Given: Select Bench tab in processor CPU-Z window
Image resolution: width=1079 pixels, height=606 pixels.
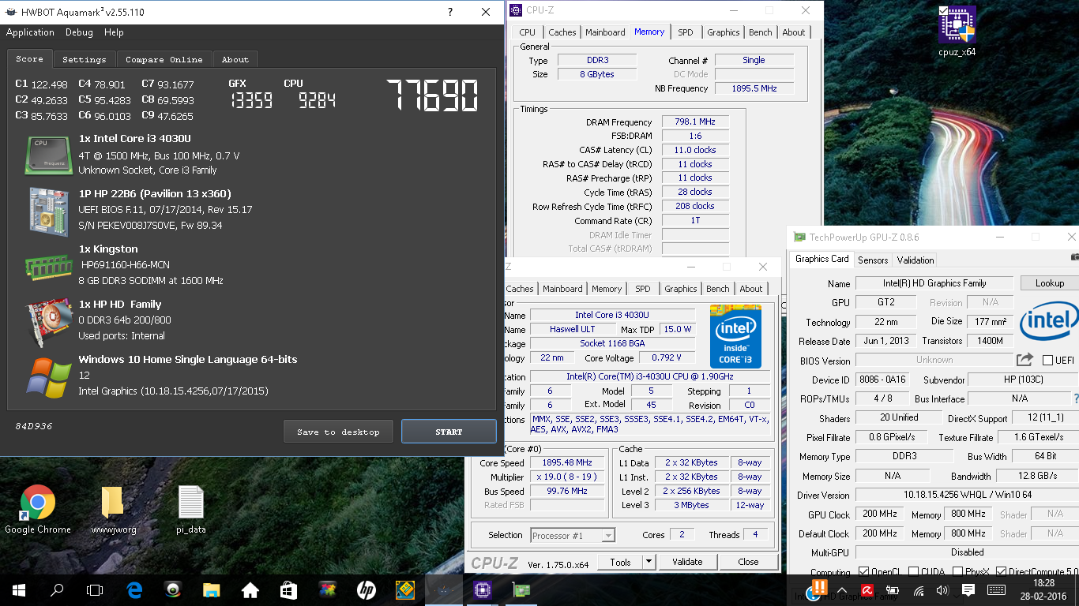Looking at the screenshot, I should (717, 289).
